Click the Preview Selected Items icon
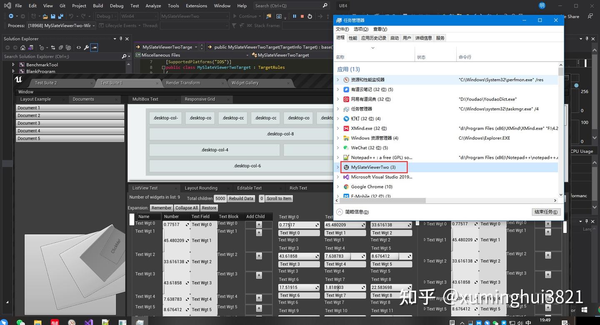The width and height of the screenshot is (600, 325). 94,47
